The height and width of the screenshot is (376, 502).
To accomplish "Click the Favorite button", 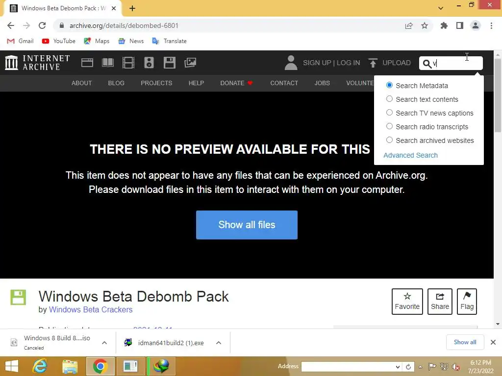I will (x=407, y=302).
